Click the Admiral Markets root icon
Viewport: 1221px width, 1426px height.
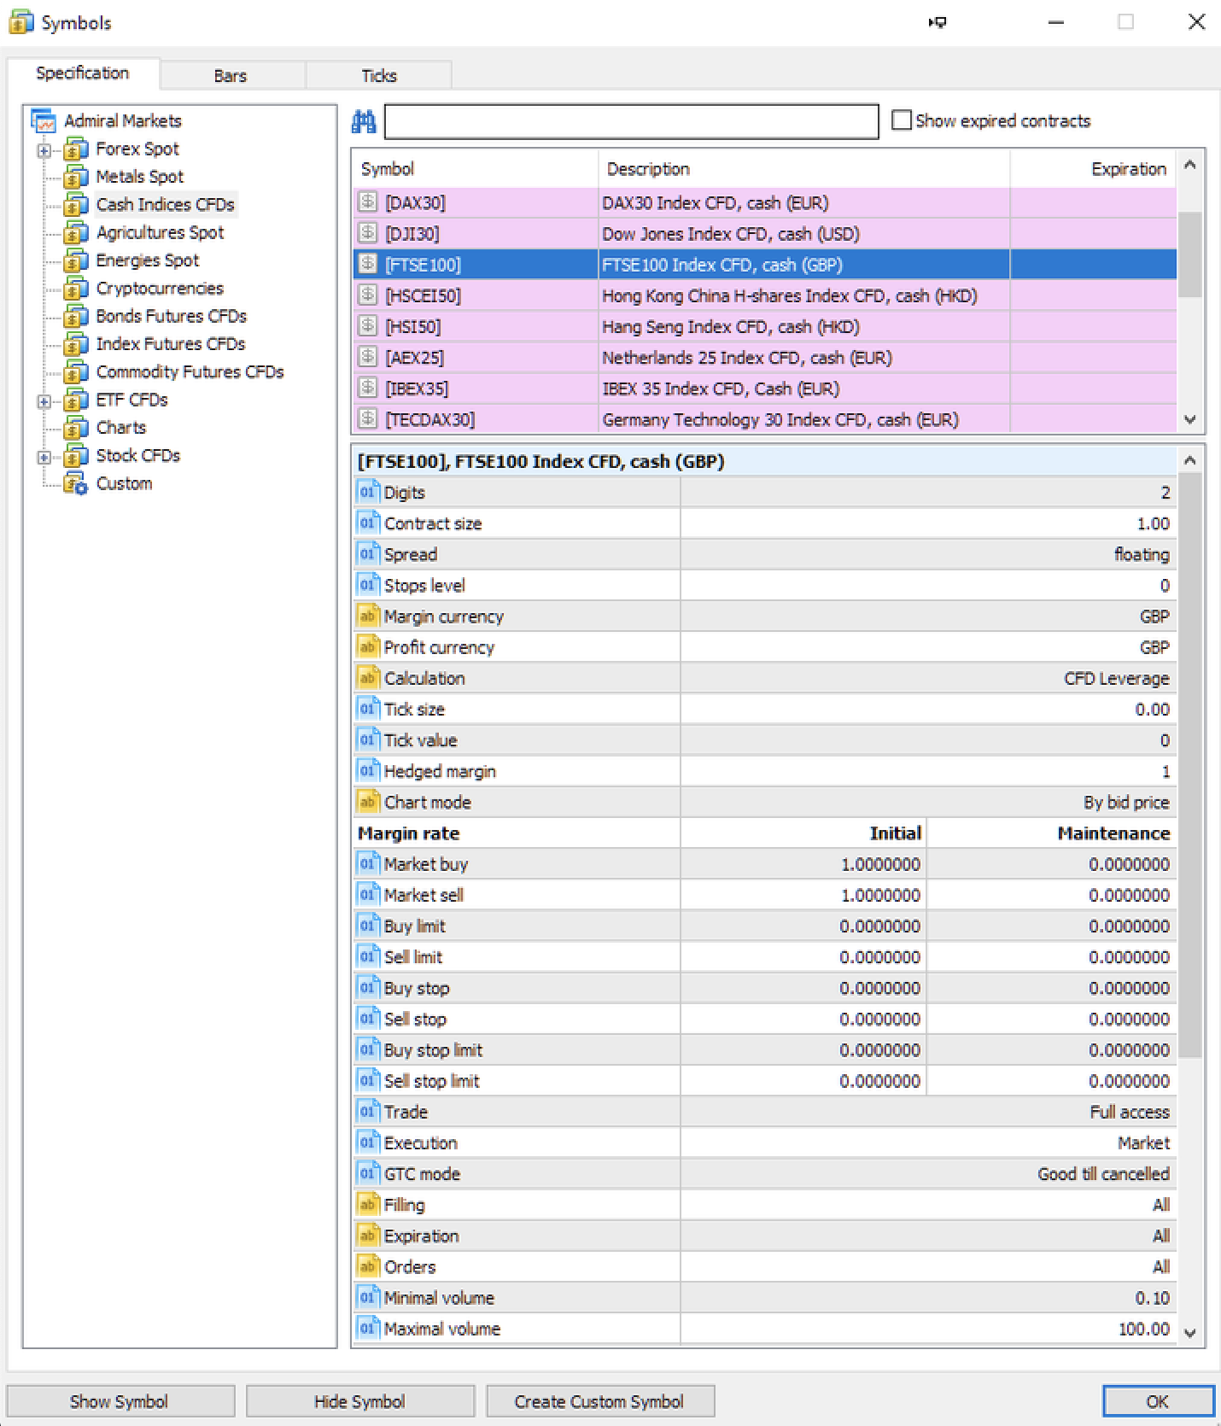point(44,121)
